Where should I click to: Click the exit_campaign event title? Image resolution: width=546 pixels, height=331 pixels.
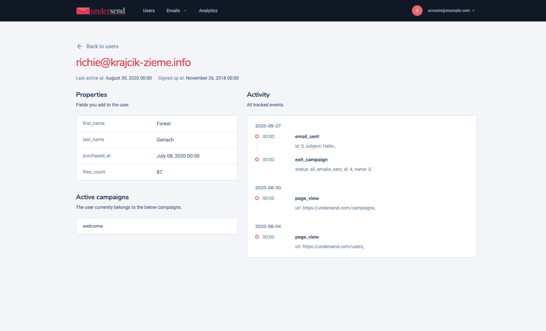(x=311, y=160)
